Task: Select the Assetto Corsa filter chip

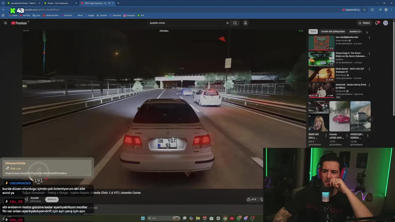Action: 355,31
